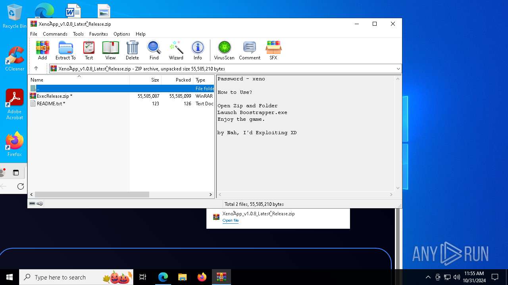Open the volume tray icon

tap(456, 277)
